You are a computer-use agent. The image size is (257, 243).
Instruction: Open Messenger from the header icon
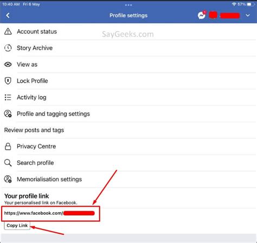point(202,15)
